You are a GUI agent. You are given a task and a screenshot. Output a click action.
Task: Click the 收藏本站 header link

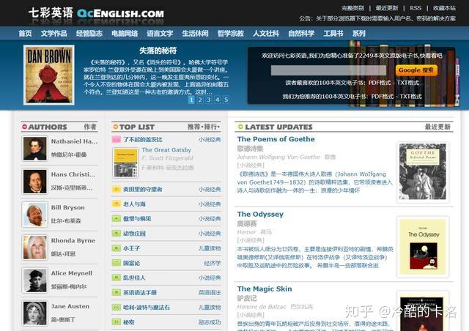pos(444,8)
